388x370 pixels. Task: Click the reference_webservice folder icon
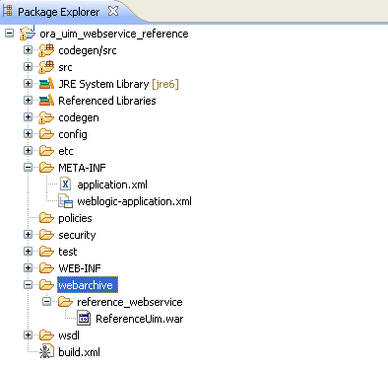(65, 302)
